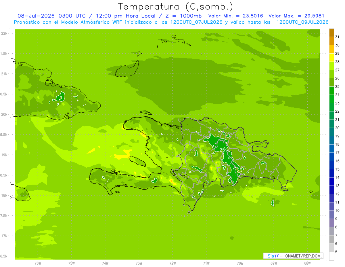The width and height of the screenshot is (345, 267).
Task: Pick the yellow swatch between legend 28 and 29
Action: [331, 57]
